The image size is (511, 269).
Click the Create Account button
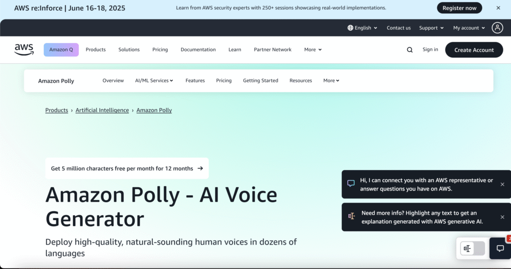[x=474, y=50]
